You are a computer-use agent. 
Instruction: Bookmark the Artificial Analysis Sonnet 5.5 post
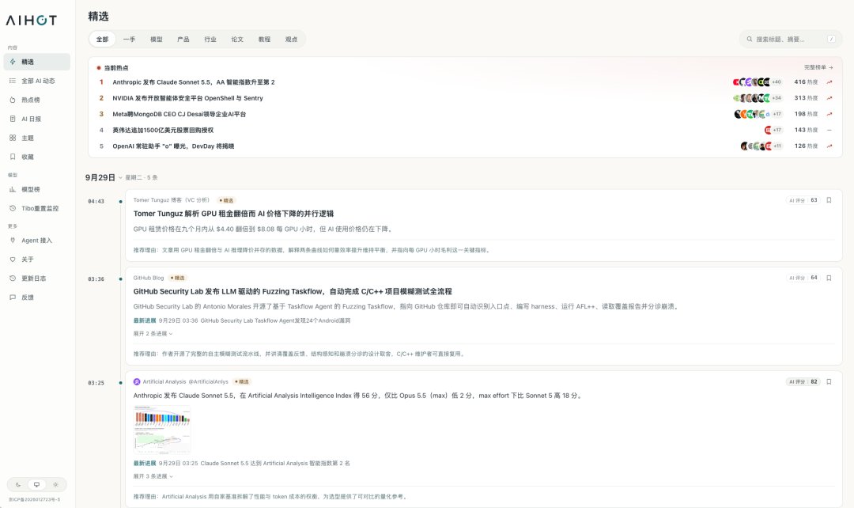coord(829,382)
